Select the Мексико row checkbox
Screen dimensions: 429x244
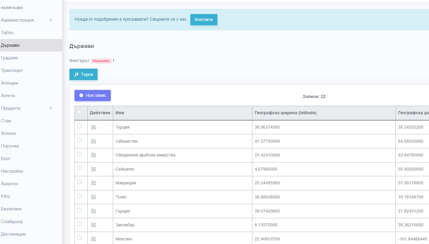[79, 238]
